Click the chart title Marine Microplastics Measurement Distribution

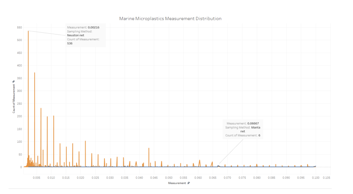(x=170, y=18)
